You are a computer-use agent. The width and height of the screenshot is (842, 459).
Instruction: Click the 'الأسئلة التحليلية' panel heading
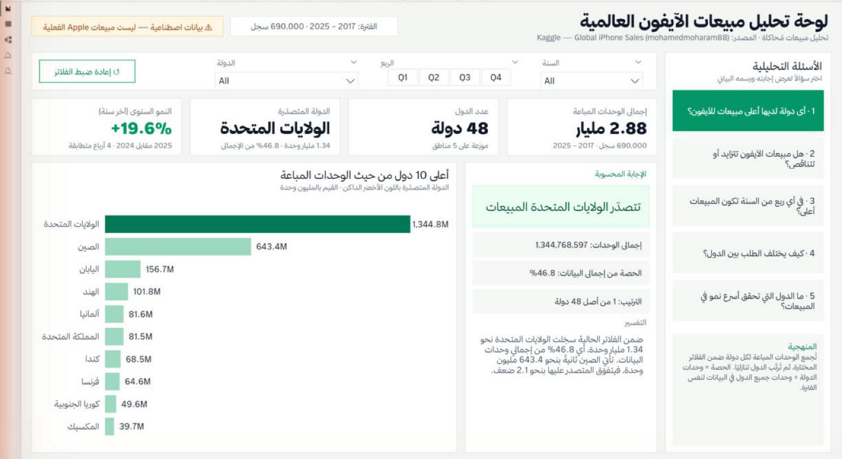(x=786, y=66)
